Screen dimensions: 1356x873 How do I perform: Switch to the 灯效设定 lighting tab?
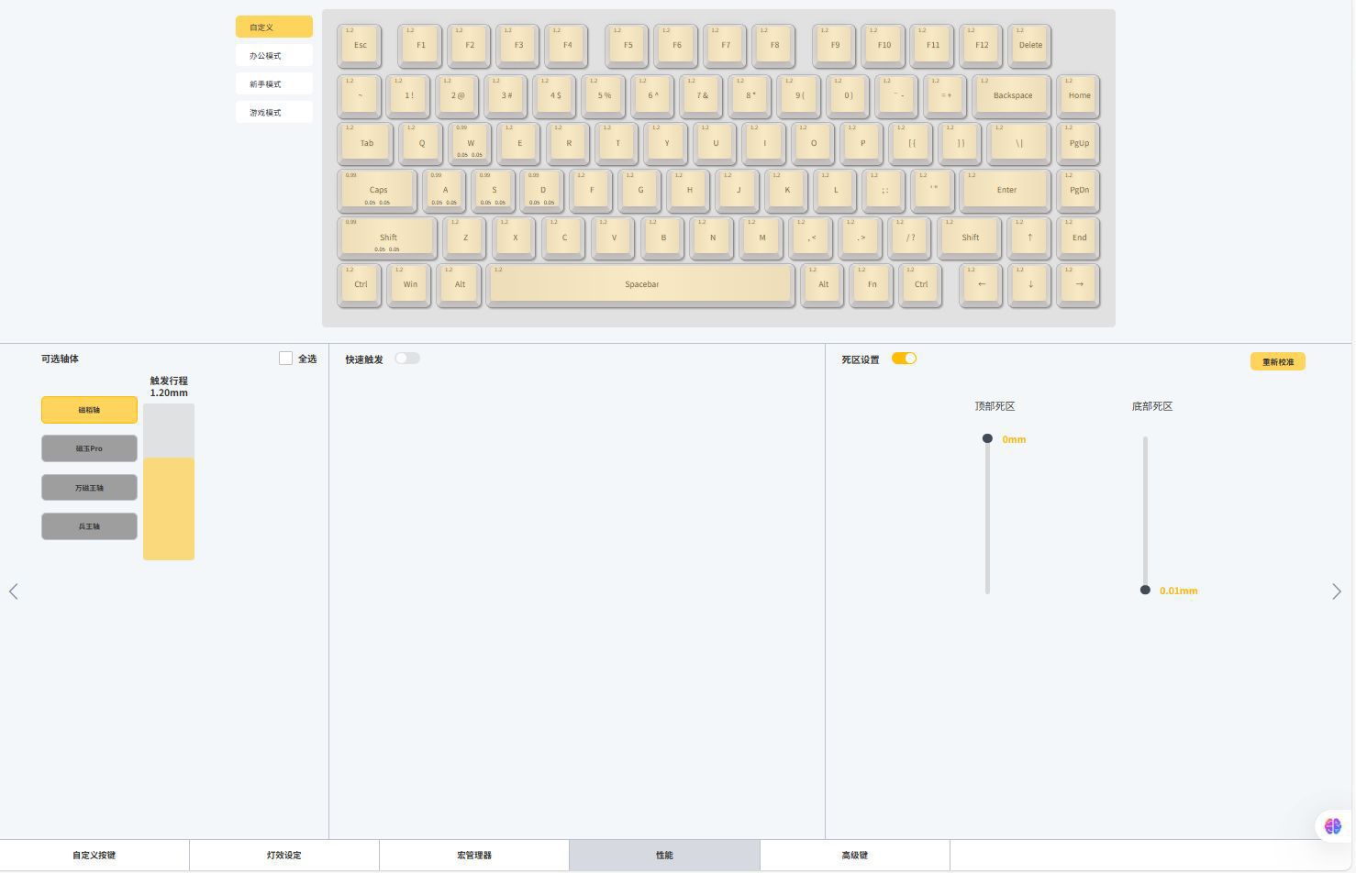coord(283,856)
